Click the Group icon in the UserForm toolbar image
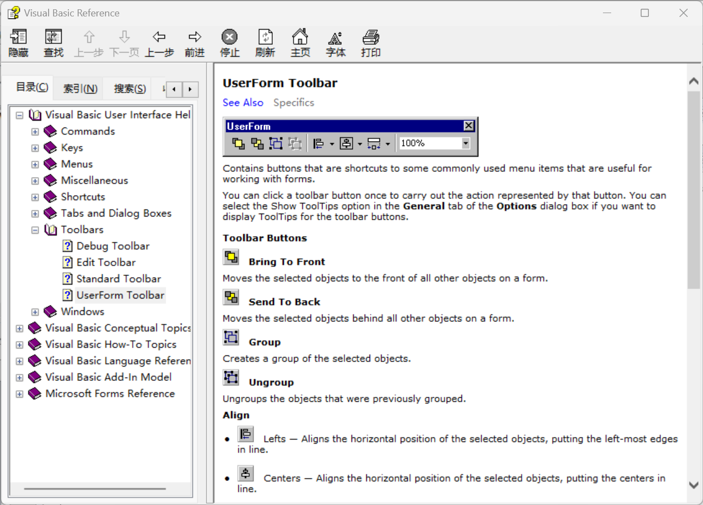 click(x=276, y=144)
